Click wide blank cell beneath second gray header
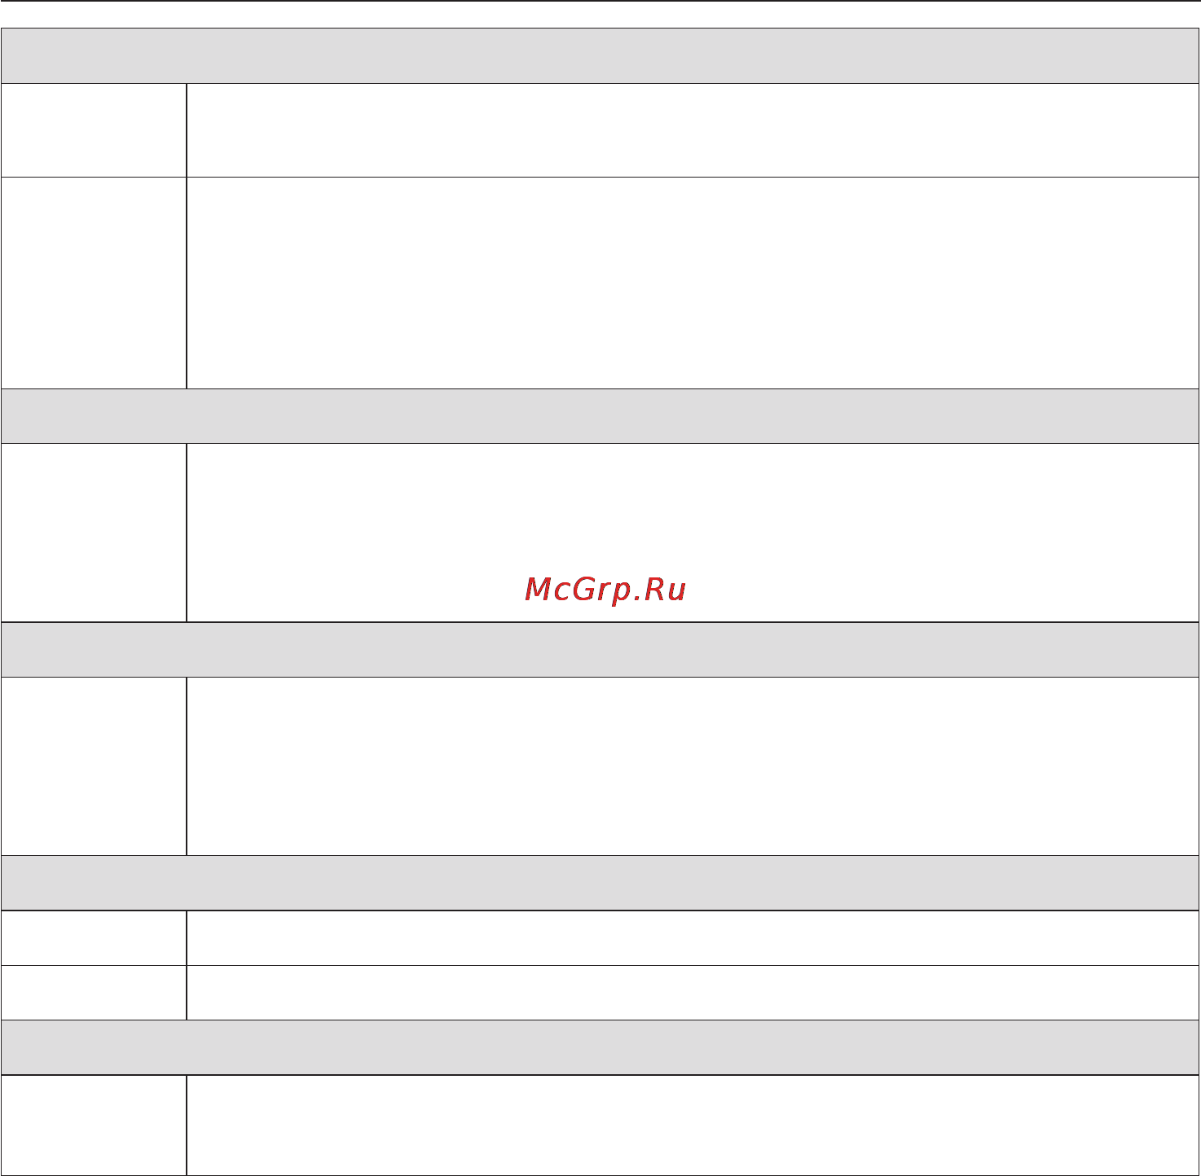Screen dimensions: 1201x1176 [x=693, y=533]
